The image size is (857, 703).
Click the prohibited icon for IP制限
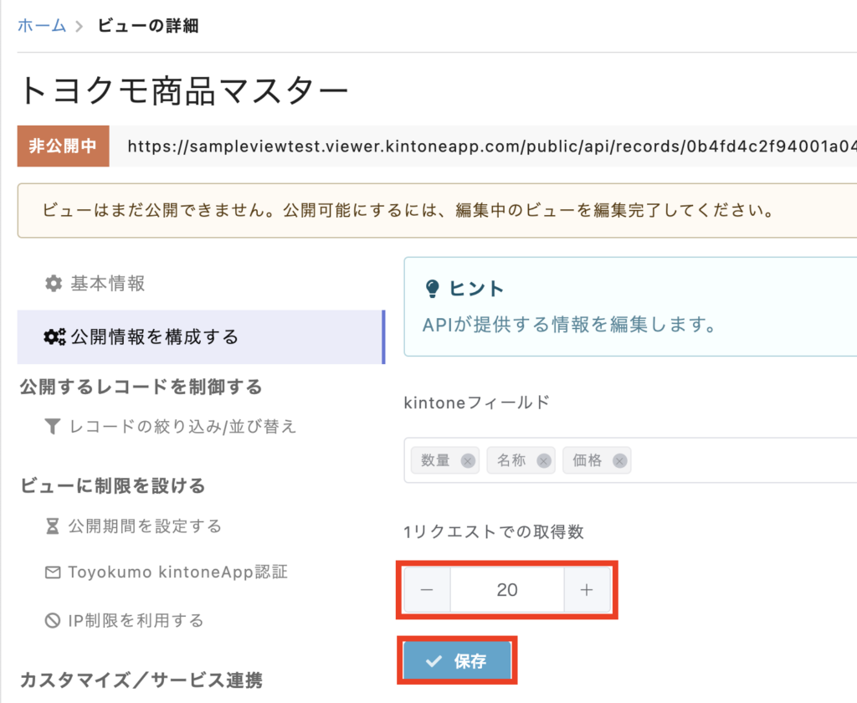[53, 620]
